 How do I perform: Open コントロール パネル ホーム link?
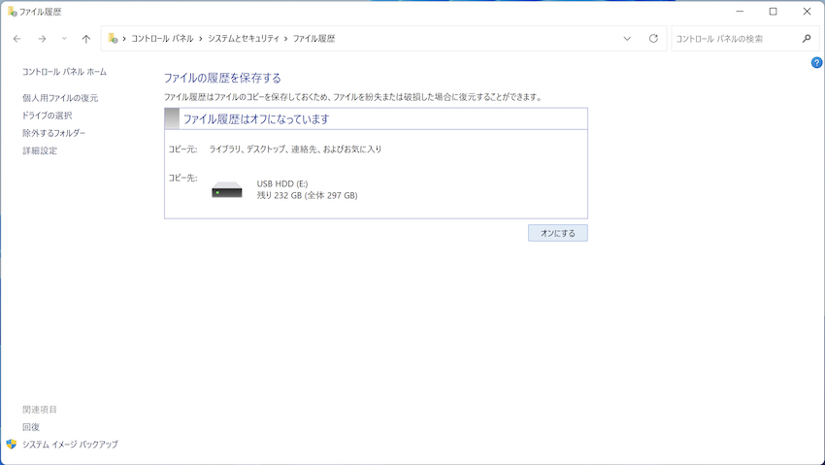65,72
